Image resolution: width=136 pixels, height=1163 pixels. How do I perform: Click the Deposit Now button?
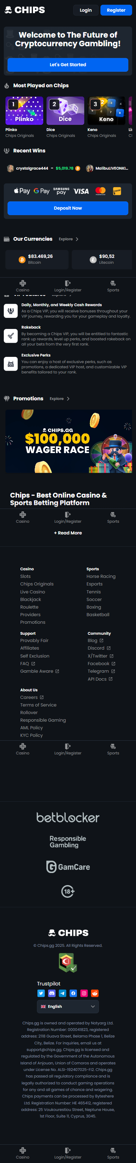pyautogui.click(x=68, y=208)
